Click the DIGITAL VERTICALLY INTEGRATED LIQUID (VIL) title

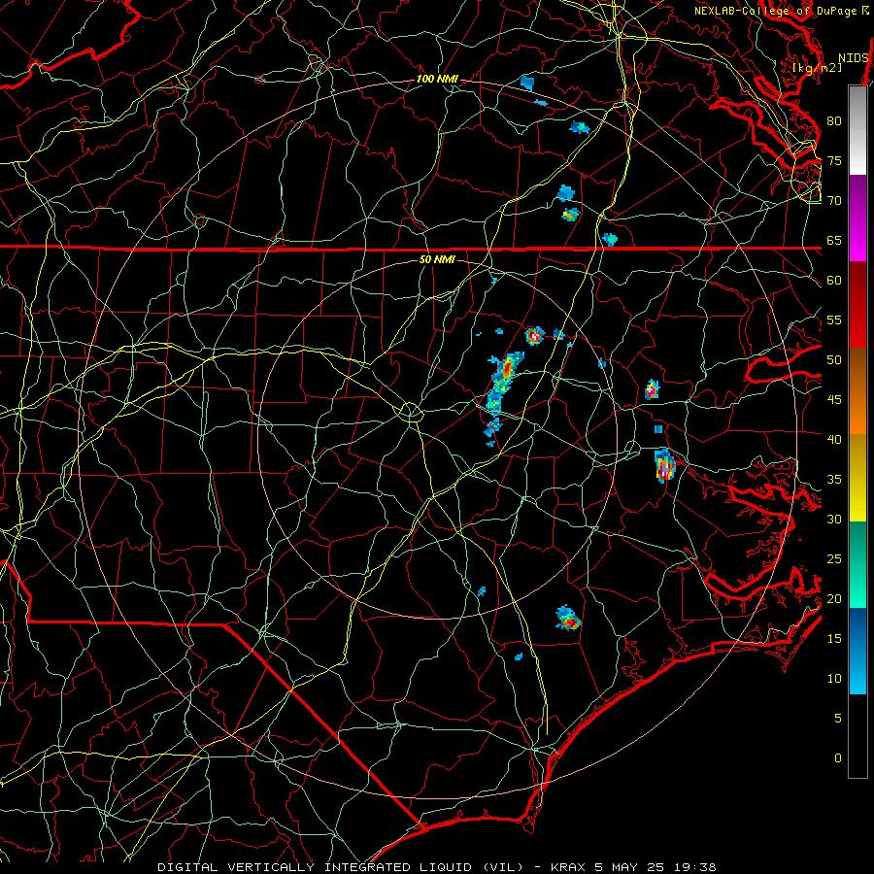(x=340, y=867)
